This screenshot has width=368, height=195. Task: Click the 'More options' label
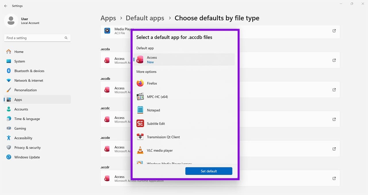[x=146, y=72]
